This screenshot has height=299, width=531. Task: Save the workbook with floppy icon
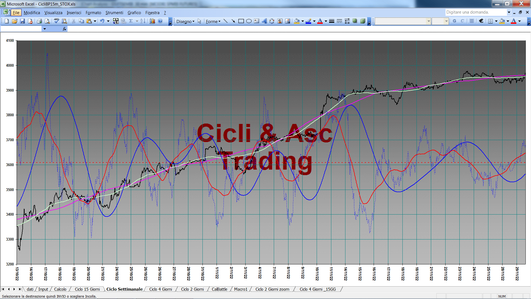[22, 21]
